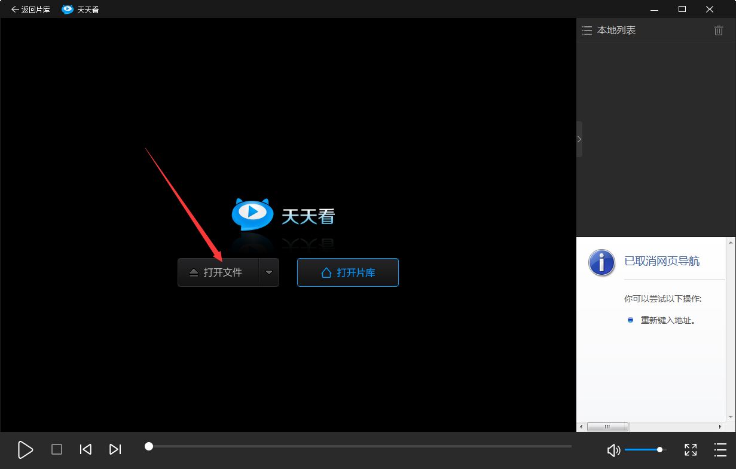This screenshot has width=736, height=469.
Task: Start playback with the Play button
Action: pyautogui.click(x=25, y=449)
